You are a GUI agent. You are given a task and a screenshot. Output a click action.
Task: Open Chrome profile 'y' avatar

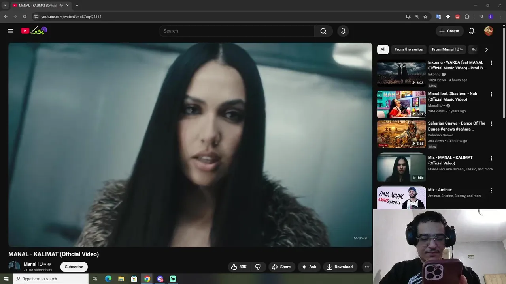click(x=491, y=17)
